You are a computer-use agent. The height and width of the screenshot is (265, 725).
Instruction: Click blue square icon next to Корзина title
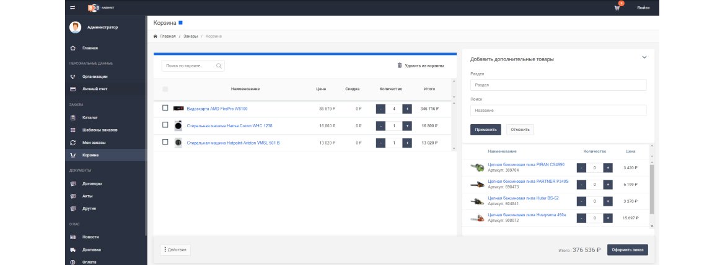click(x=180, y=22)
